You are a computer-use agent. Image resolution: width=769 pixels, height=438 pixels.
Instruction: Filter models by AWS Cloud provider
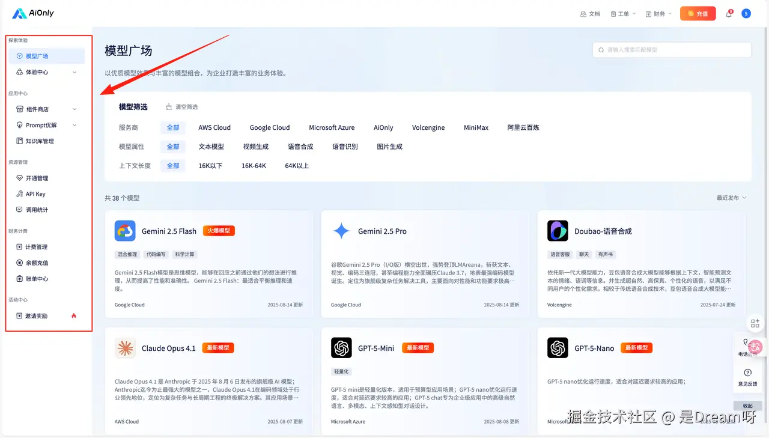tap(214, 127)
